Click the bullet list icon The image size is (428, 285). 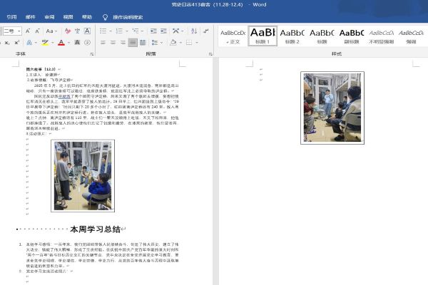coord(103,31)
